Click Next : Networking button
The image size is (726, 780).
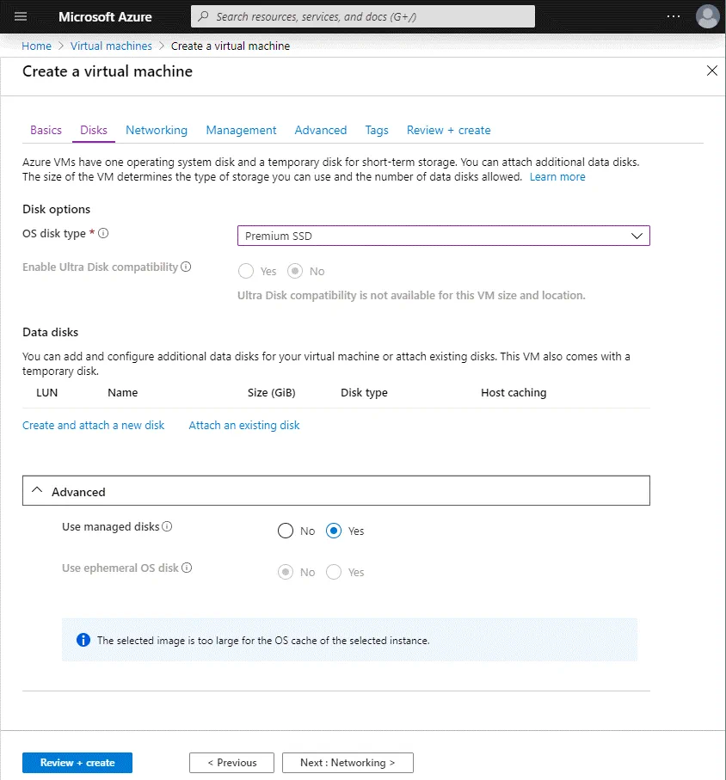(348, 763)
